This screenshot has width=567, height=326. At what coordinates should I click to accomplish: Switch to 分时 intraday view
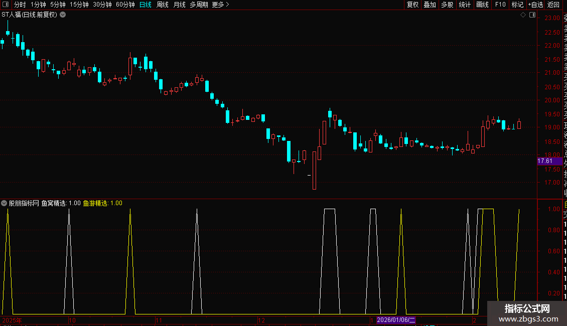(x=20, y=5)
